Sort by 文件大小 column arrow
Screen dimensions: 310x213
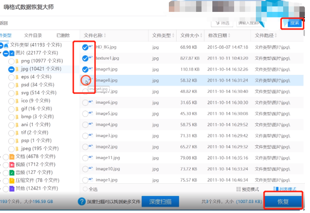click(202, 35)
